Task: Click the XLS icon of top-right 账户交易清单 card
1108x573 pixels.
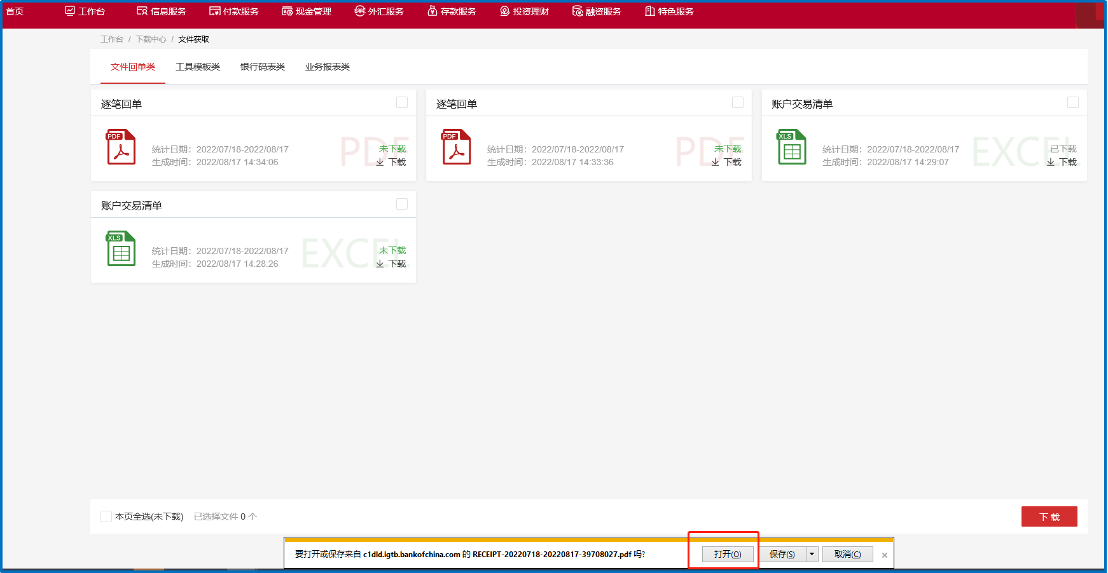Action: (791, 147)
